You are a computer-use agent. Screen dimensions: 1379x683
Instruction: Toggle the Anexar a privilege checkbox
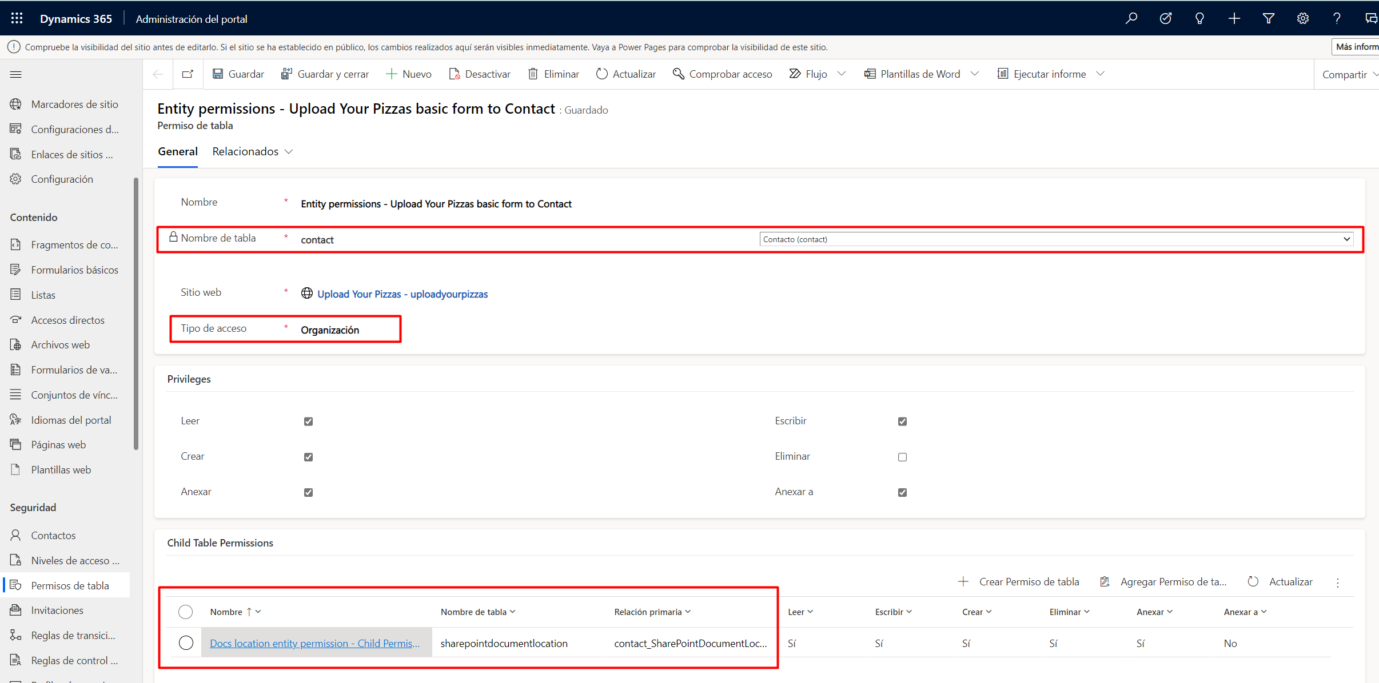[x=902, y=492]
